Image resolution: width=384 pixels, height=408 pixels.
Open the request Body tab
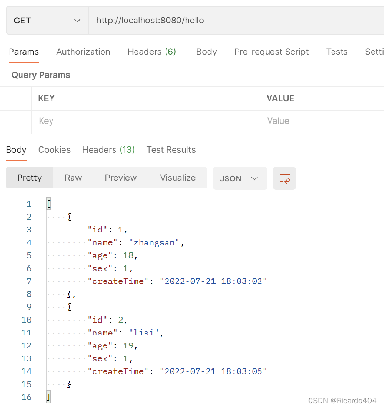pos(206,52)
